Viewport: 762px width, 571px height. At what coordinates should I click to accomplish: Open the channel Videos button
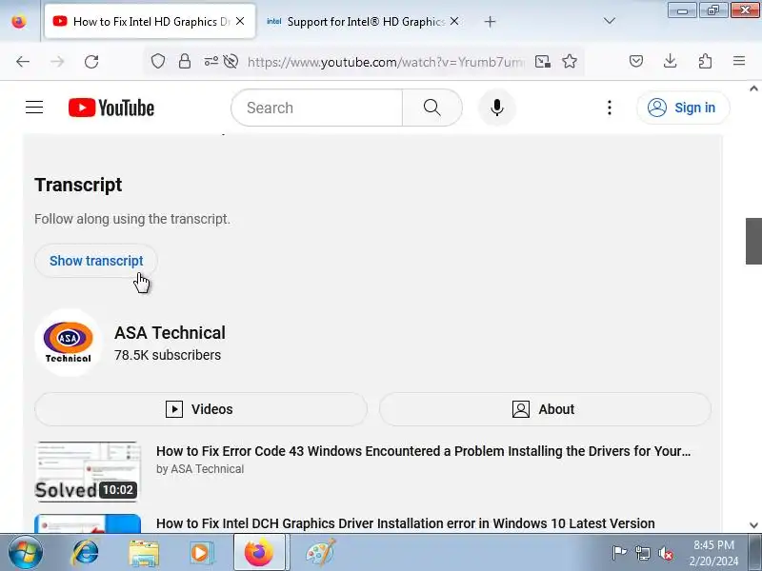coord(201,409)
